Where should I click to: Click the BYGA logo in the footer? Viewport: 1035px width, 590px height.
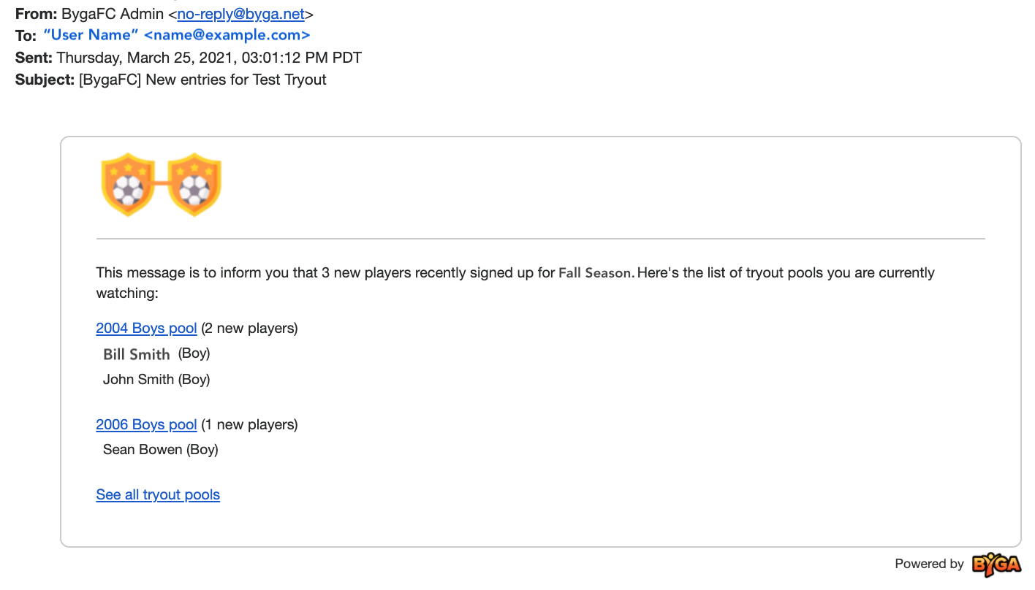(x=996, y=564)
